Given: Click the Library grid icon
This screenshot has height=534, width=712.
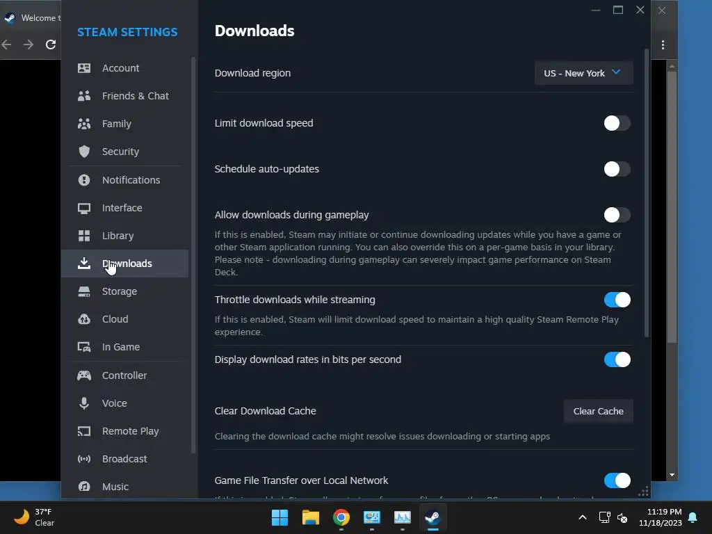Looking at the screenshot, I should coord(84,236).
